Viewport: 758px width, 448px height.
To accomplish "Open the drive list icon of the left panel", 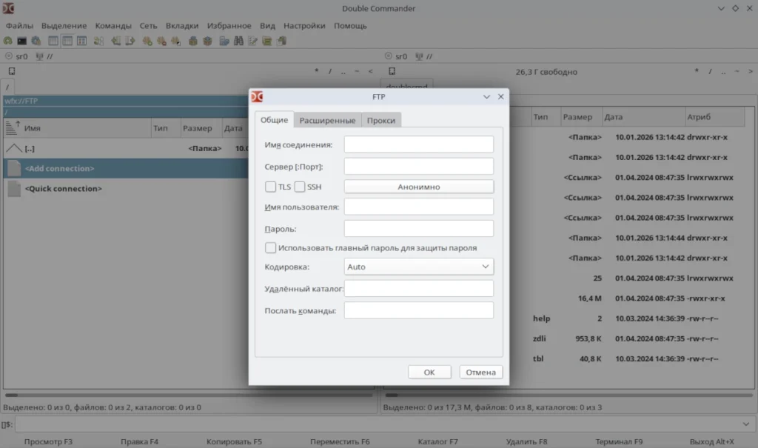I will 12,71.
